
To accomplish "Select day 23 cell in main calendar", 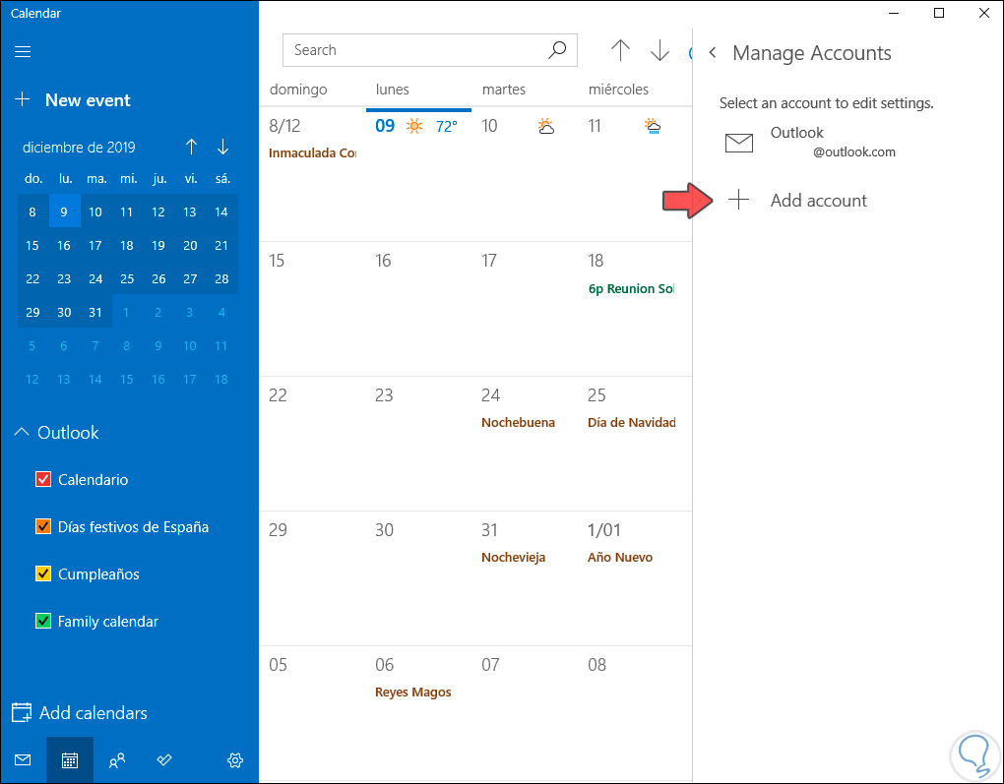I will tap(418, 444).
